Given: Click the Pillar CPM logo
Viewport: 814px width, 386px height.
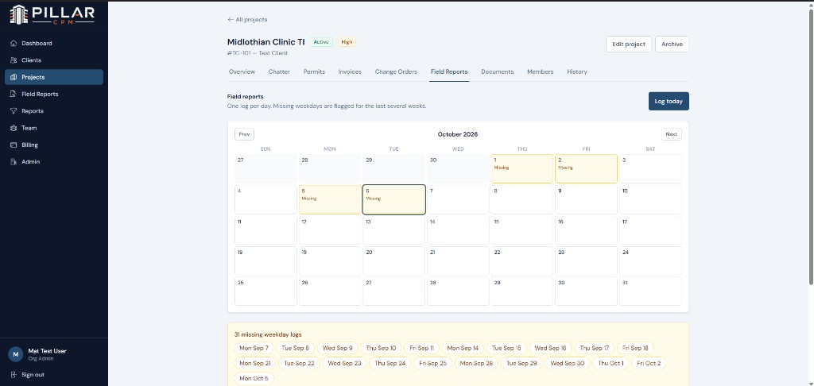Looking at the screenshot, I should [x=52, y=14].
